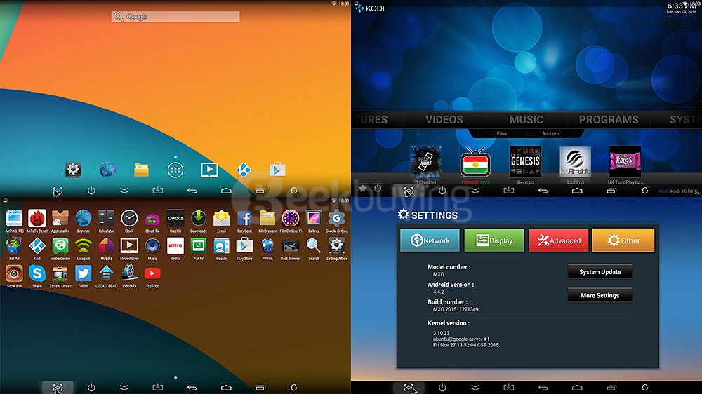Open Calculator app

(x=106, y=221)
